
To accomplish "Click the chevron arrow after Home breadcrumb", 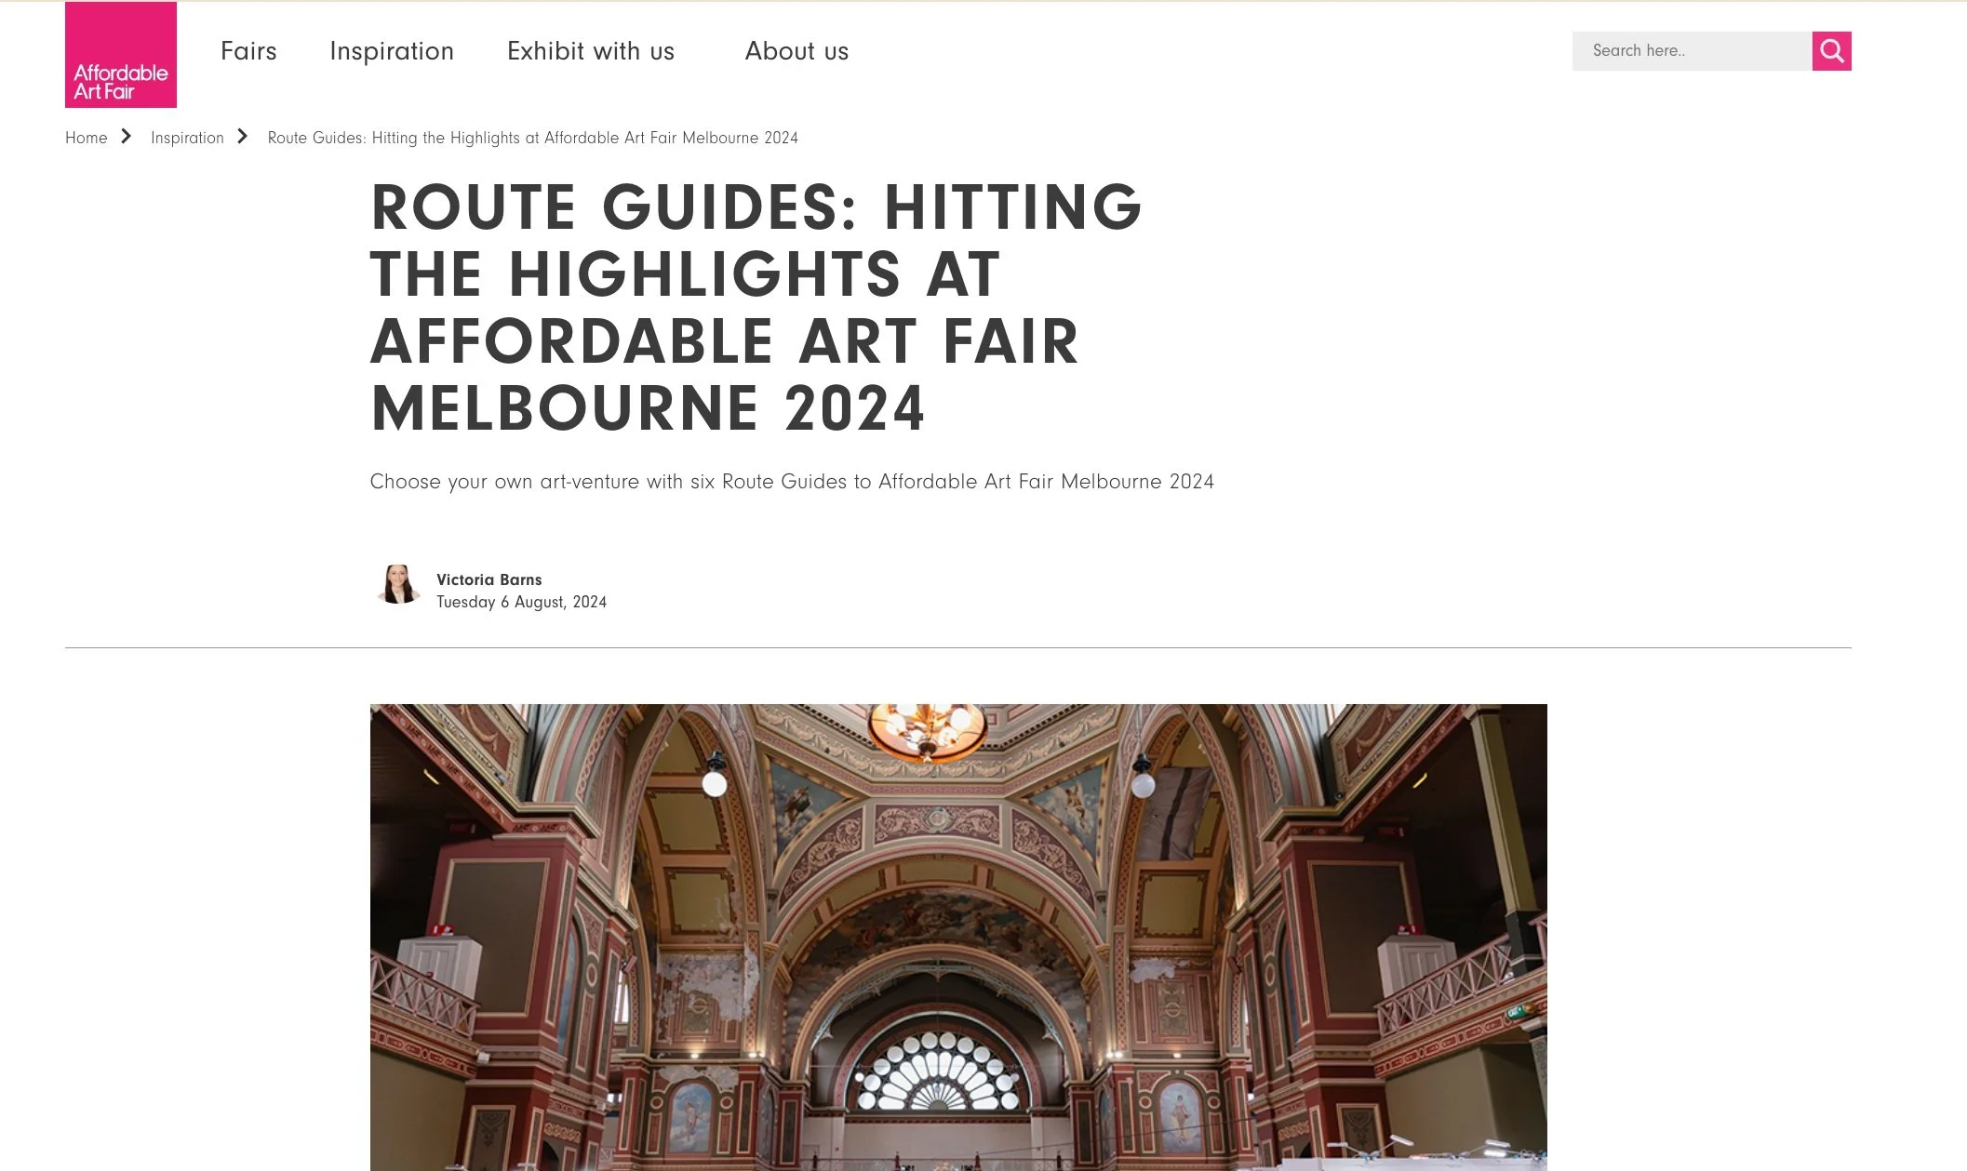I will pos(127,137).
